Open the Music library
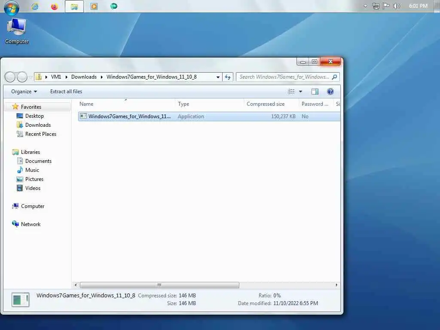This screenshot has width=440, height=330. coord(32,170)
